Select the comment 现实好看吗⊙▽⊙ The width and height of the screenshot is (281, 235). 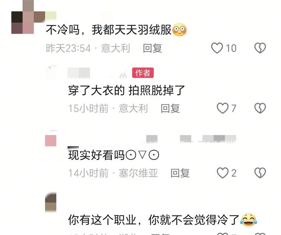tap(113, 155)
